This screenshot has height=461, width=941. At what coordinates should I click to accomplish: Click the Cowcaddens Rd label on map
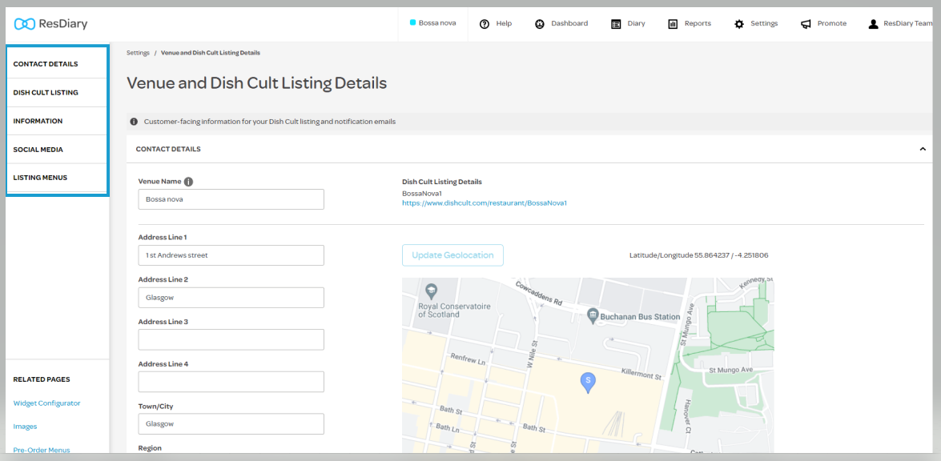[x=540, y=292]
